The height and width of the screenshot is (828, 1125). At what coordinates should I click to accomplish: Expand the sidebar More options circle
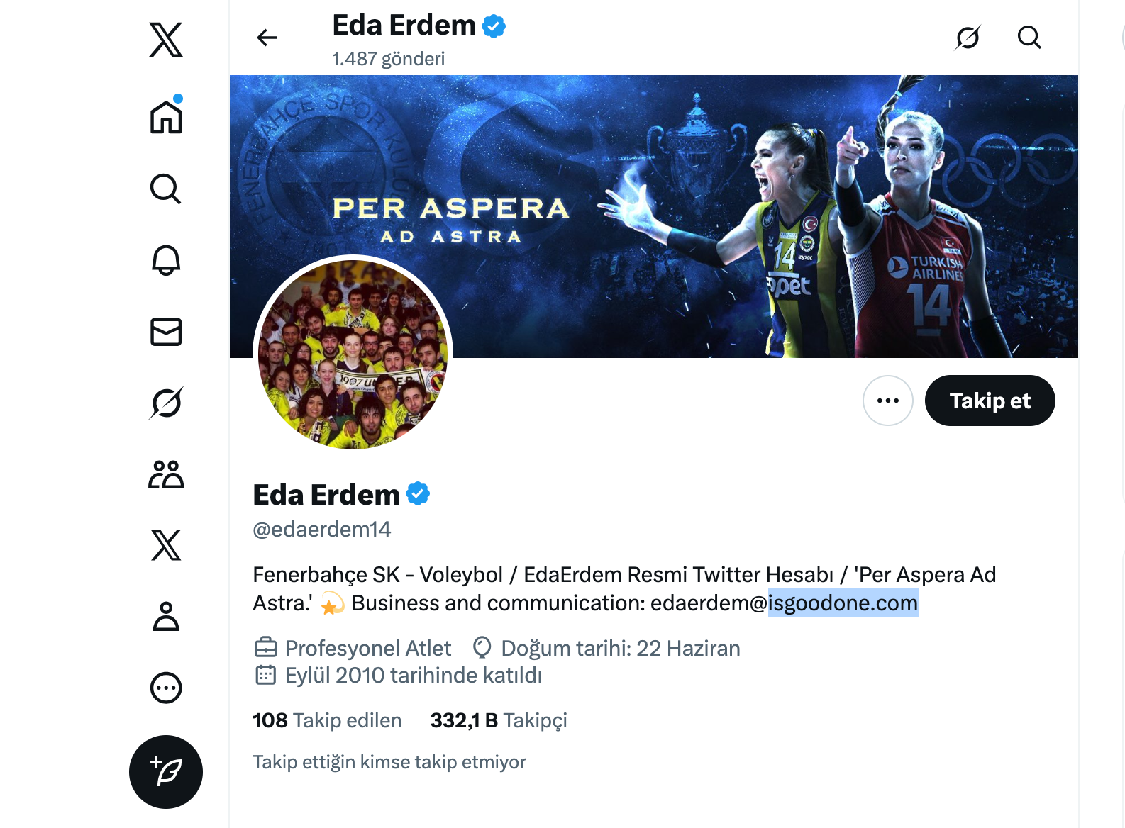tap(166, 688)
